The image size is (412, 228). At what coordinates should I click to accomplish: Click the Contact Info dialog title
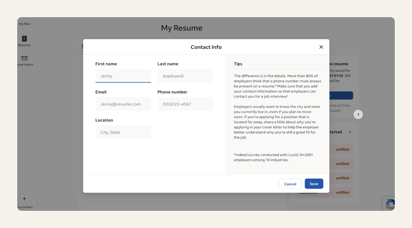(206, 47)
